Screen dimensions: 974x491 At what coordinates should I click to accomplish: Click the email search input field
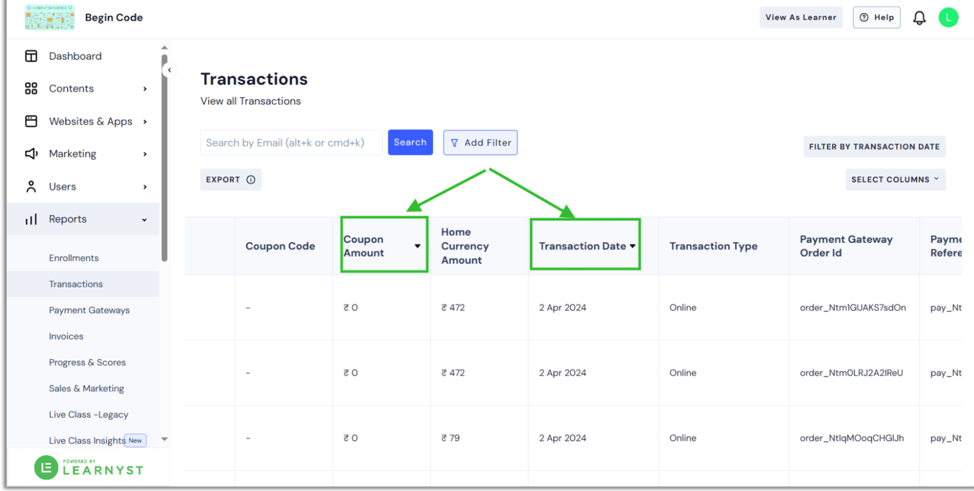[291, 142]
